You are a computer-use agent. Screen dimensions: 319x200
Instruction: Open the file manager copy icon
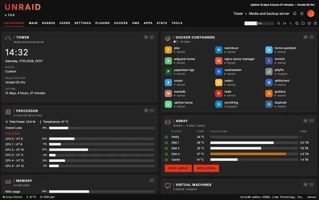coord(297,23)
